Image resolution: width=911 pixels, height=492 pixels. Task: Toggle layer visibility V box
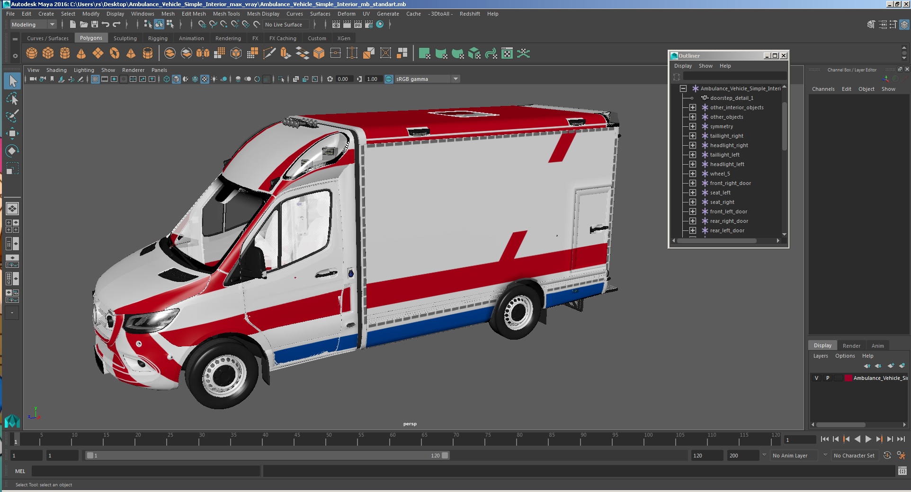point(816,378)
